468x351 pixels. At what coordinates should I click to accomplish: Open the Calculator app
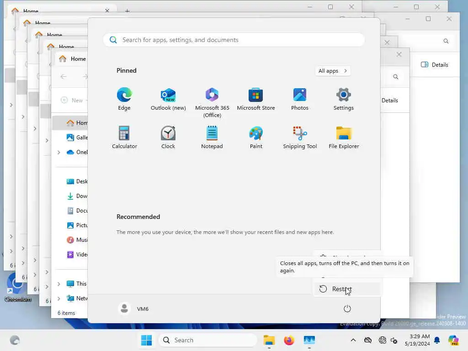(x=124, y=137)
